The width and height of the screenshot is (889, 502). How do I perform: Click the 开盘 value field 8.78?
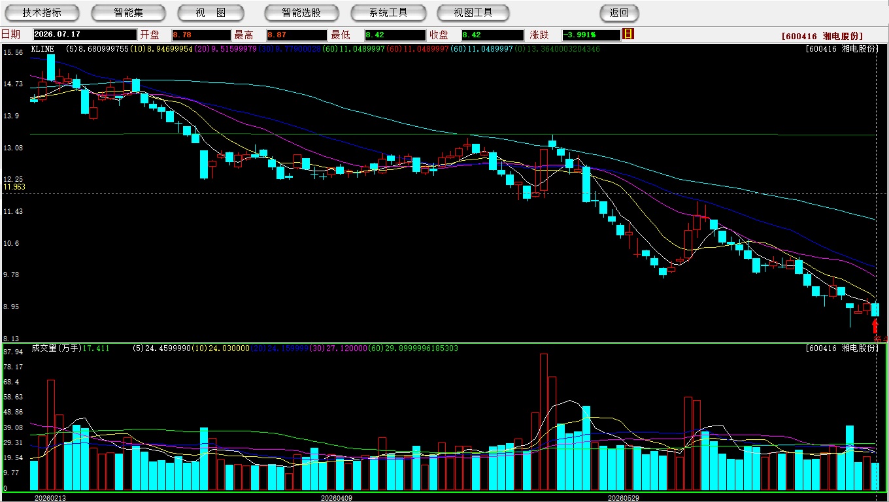tap(201, 35)
